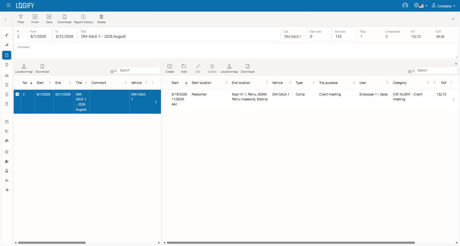This screenshot has height=246, width=460.
Task: Click Add in the trips panel
Action: 184,68
